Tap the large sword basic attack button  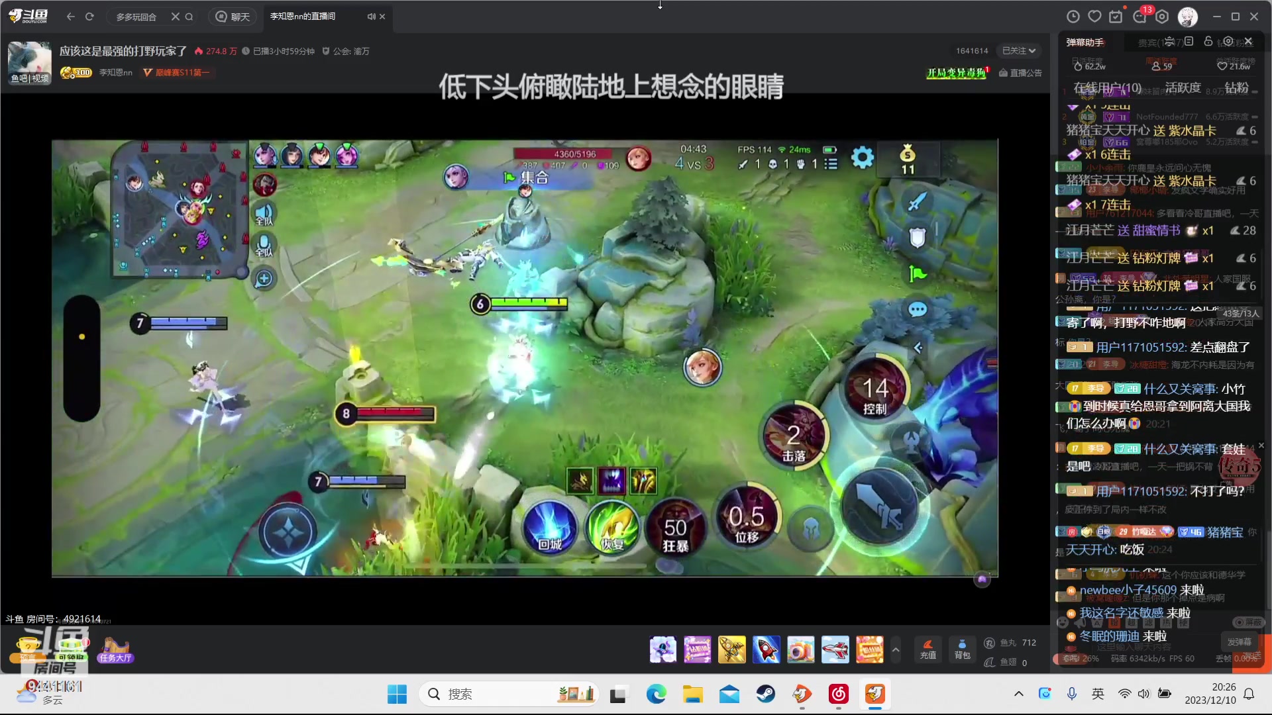(x=880, y=507)
